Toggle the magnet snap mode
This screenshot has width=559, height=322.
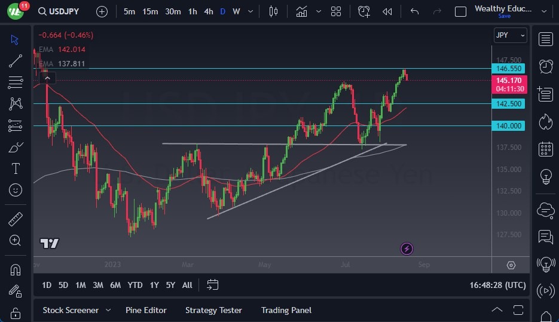pyautogui.click(x=16, y=269)
